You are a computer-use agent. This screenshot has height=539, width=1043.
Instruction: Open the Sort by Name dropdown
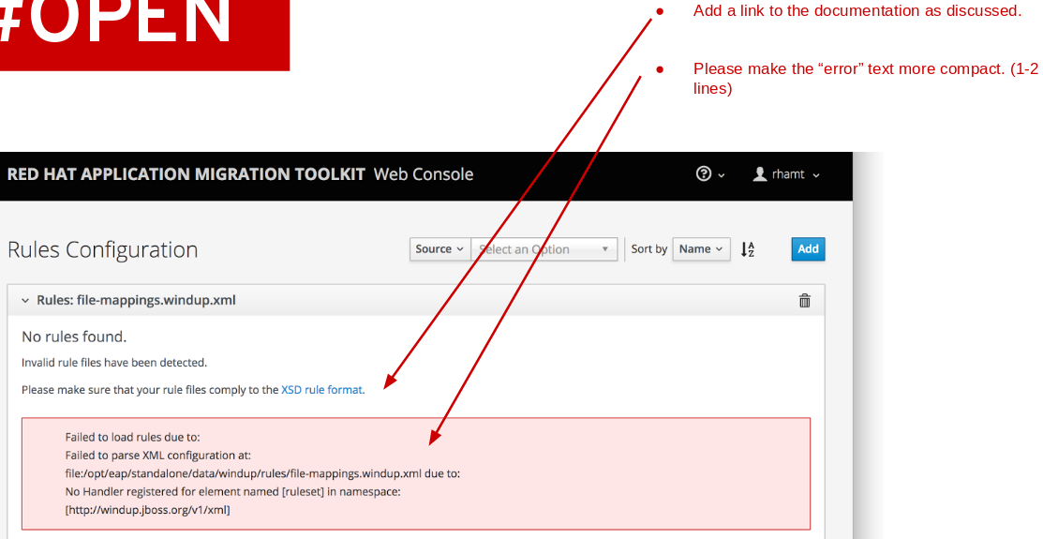(x=701, y=248)
